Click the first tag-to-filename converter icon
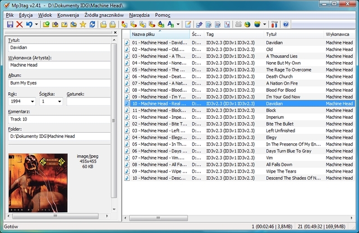 tap(124, 24)
